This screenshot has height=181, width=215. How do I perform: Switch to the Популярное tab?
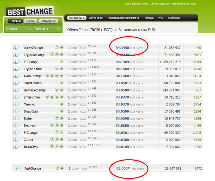point(48,21)
